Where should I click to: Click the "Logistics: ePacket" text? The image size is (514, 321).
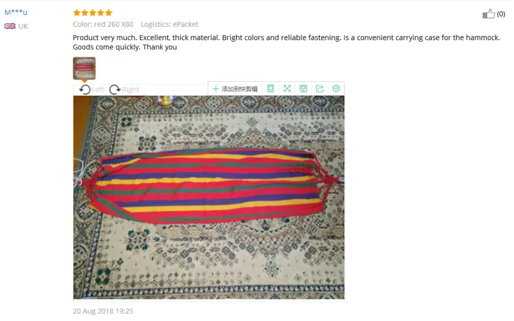coord(170,24)
